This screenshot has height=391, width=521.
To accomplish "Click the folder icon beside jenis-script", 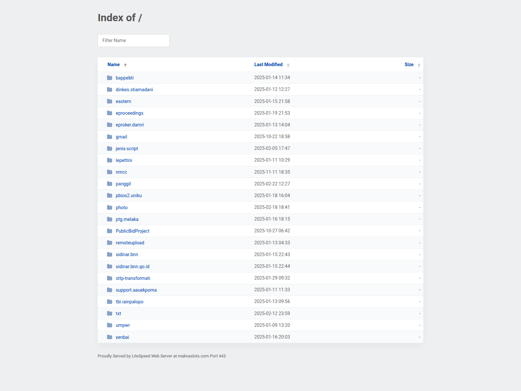I will pyautogui.click(x=110, y=149).
